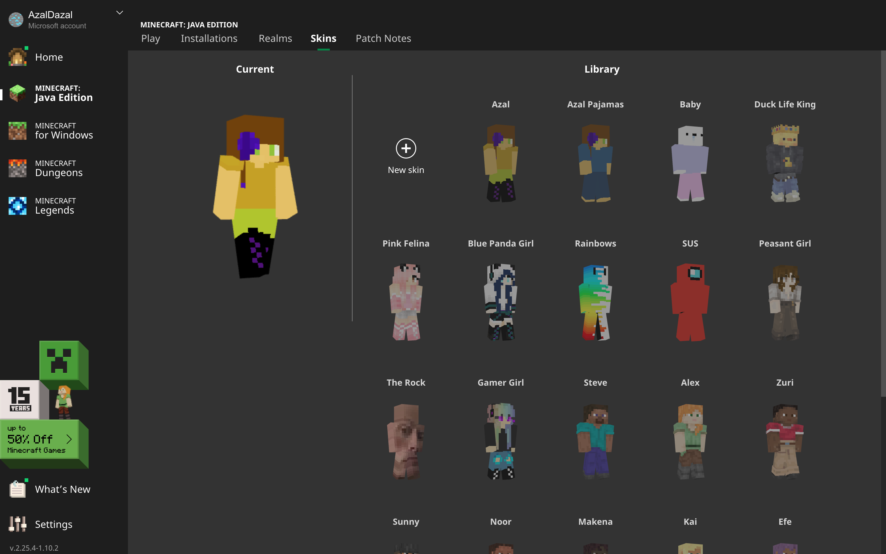Open the 50% Off promo arrow
Viewport: 886px width, 554px height.
click(69, 439)
